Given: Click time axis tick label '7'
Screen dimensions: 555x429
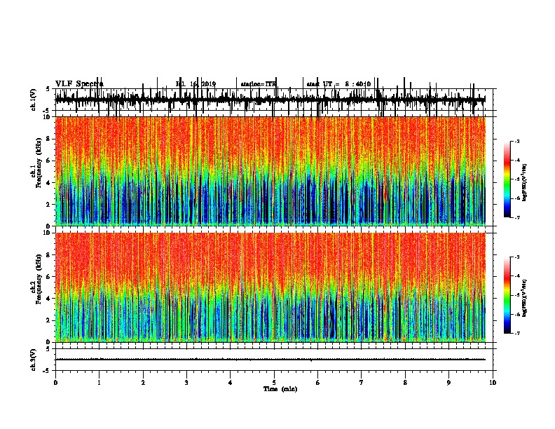Looking at the screenshot, I should [362, 383].
